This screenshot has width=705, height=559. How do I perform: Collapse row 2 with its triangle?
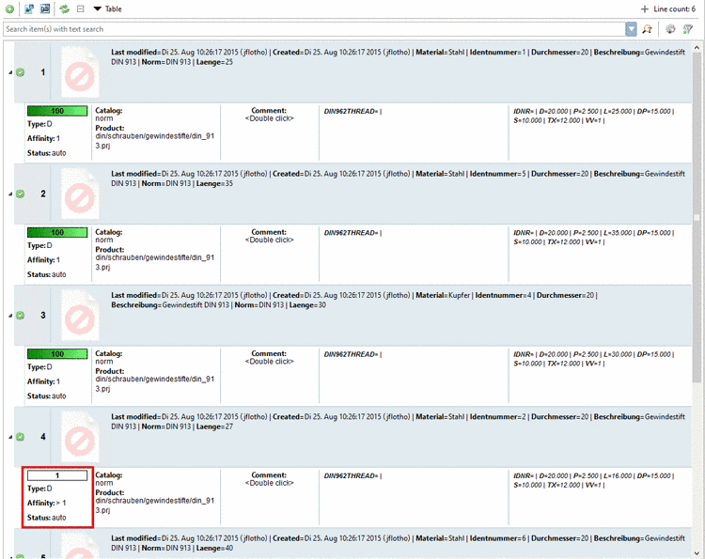10,194
